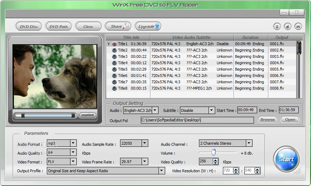311x186 pixels.
Task: Select the Title7 radio button
Action: 114,82
